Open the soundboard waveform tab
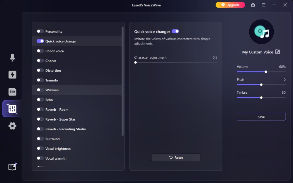Image resolution: width=293 pixels, height=183 pixels. click(12, 92)
